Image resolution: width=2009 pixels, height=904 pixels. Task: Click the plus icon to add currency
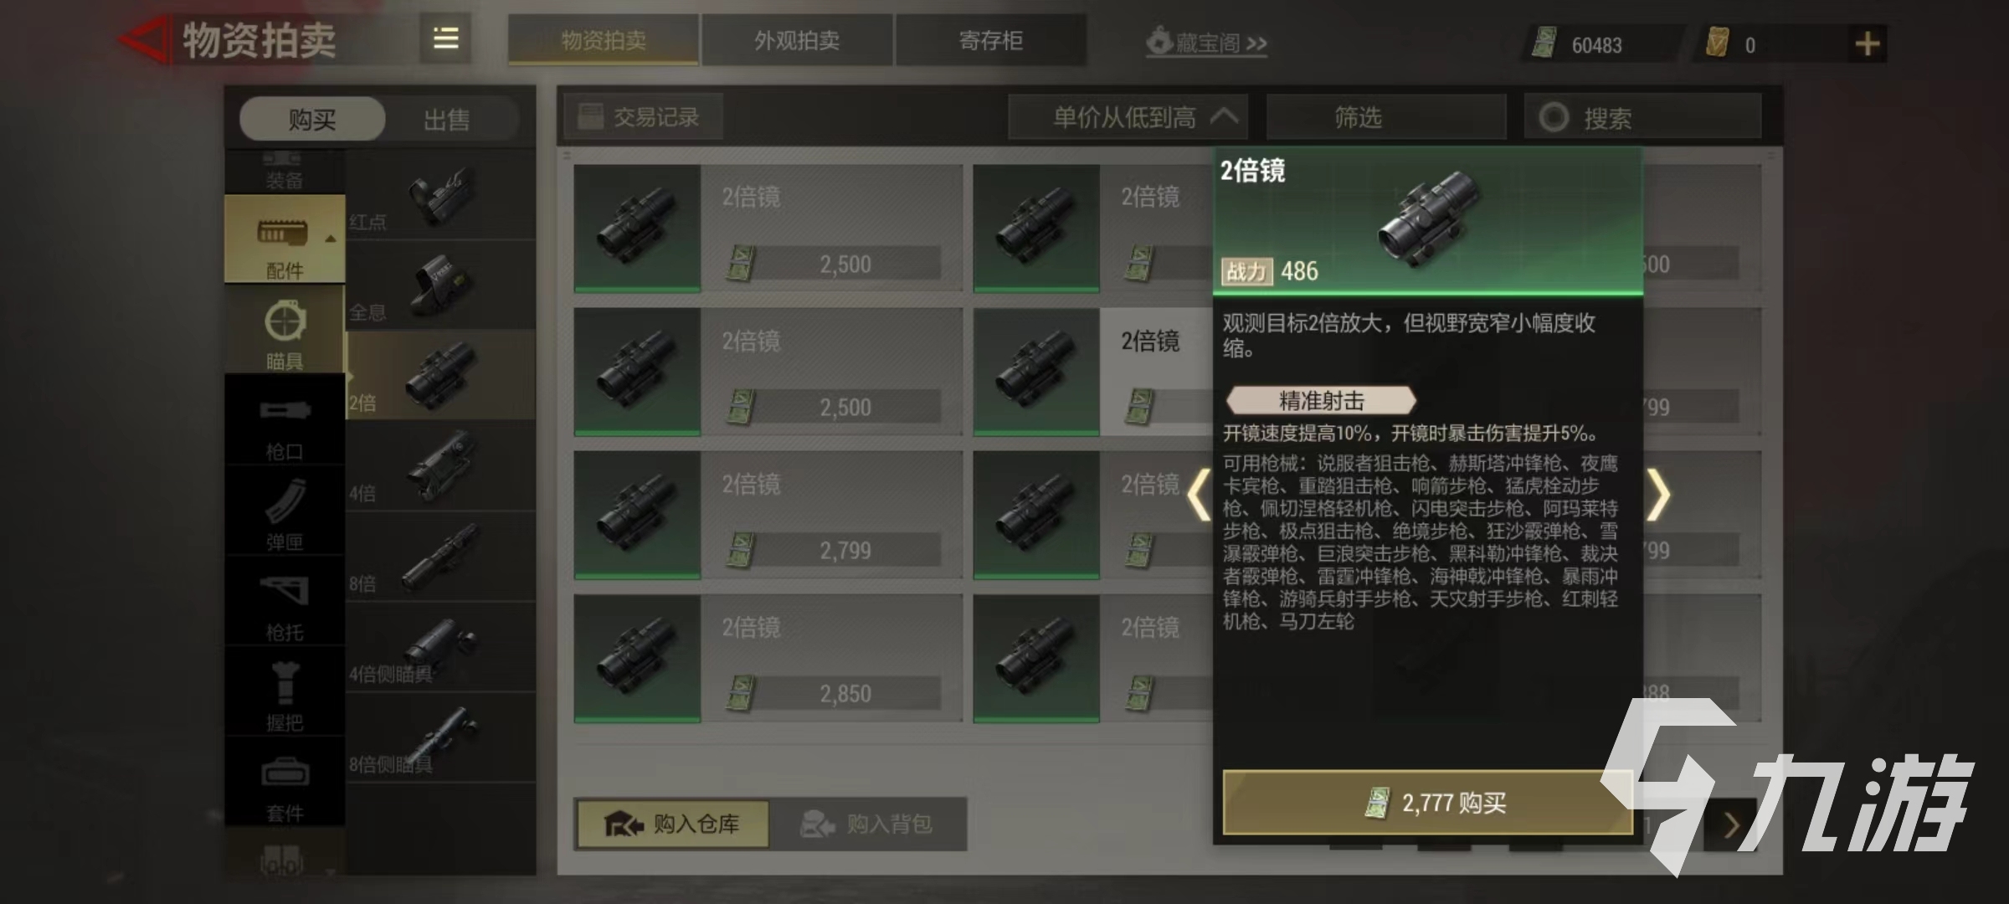click(1867, 44)
